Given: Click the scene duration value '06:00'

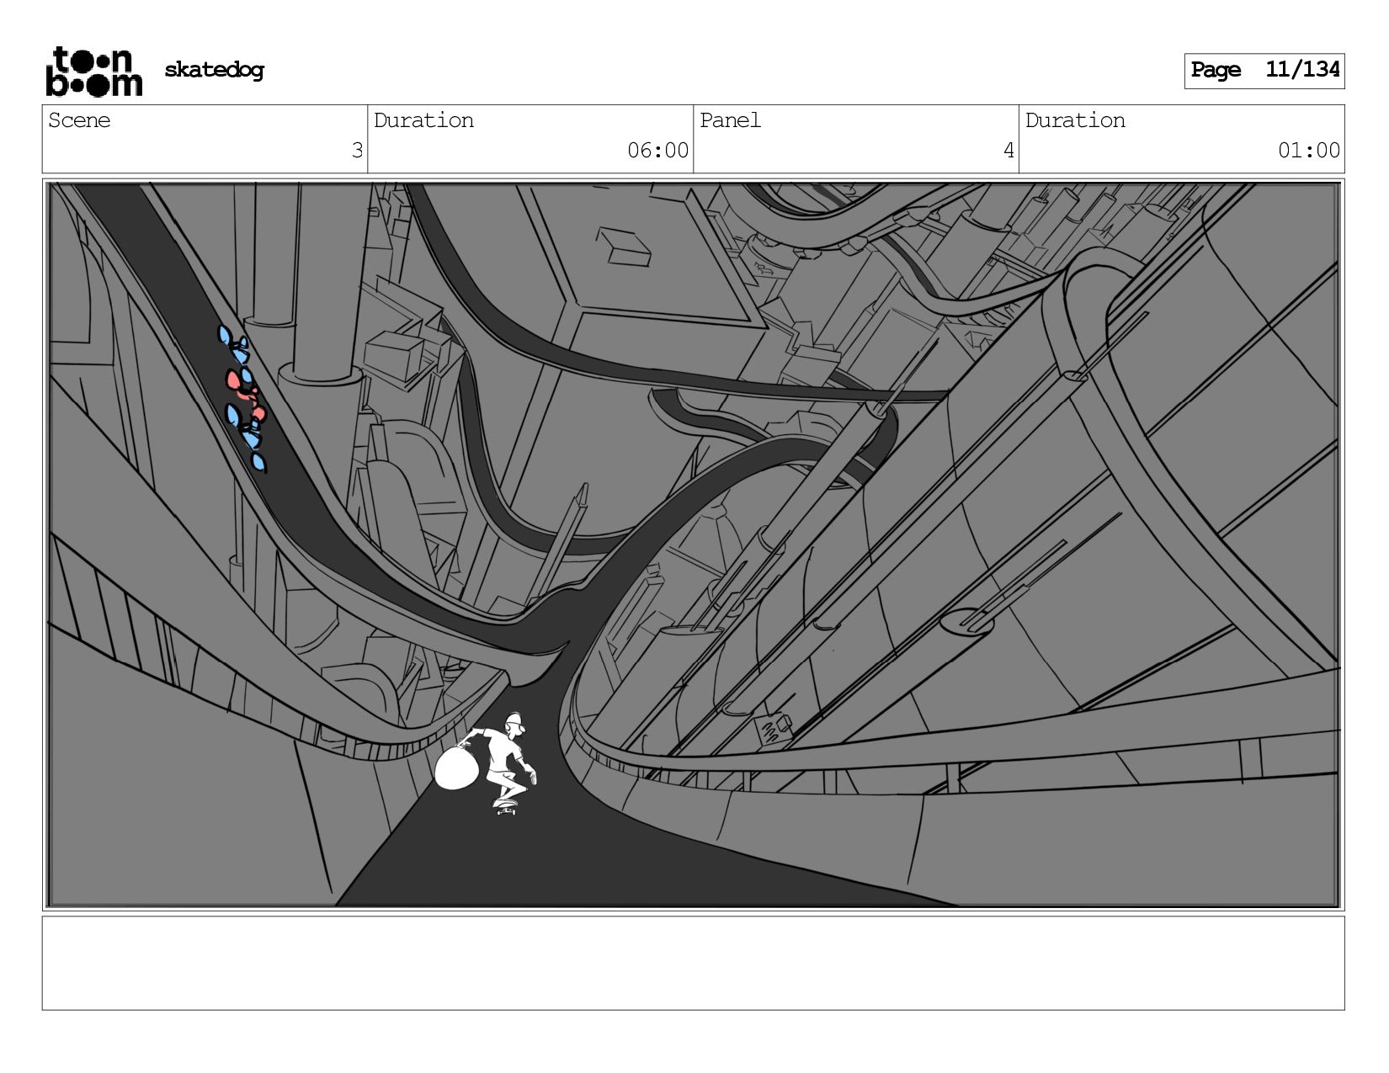Looking at the screenshot, I should (657, 151).
